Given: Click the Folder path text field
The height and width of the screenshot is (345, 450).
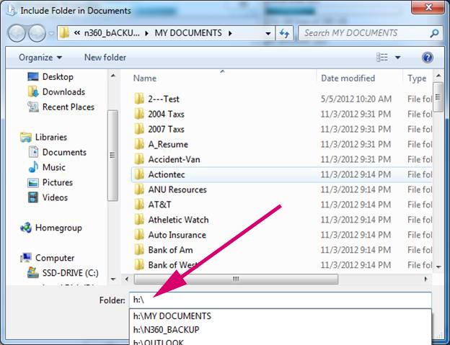Looking at the screenshot, I should pyautogui.click(x=280, y=300).
